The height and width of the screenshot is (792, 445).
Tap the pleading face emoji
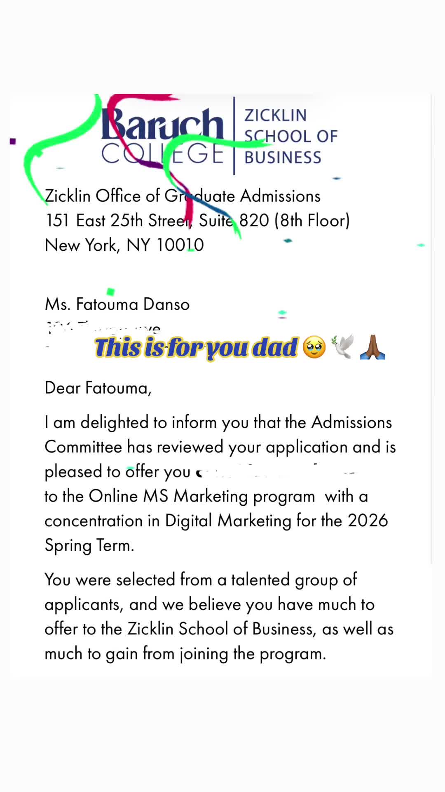pos(314,347)
